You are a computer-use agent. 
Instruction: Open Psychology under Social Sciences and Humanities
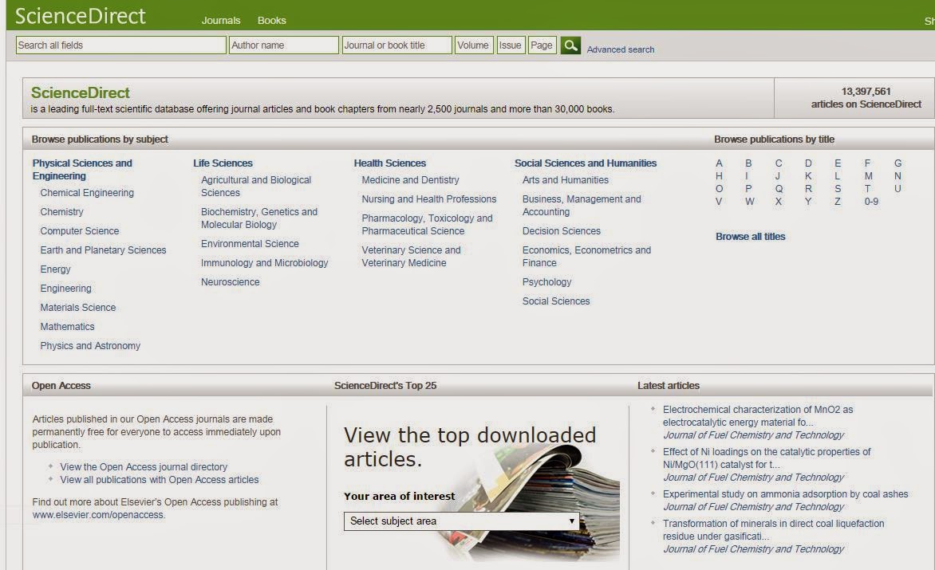546,281
